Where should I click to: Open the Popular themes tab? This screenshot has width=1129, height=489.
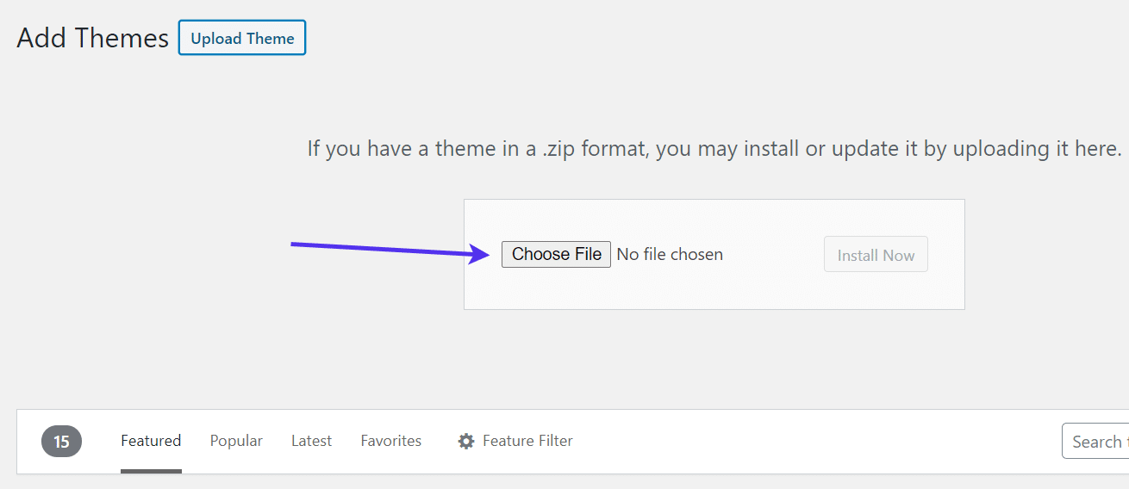pyautogui.click(x=236, y=441)
